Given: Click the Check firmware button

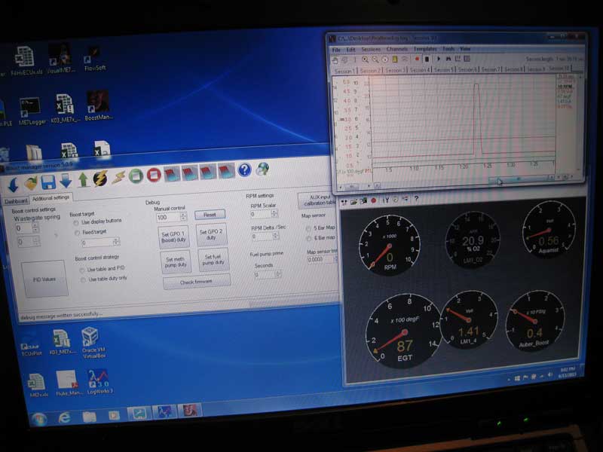Looking at the screenshot, I should [x=197, y=281].
